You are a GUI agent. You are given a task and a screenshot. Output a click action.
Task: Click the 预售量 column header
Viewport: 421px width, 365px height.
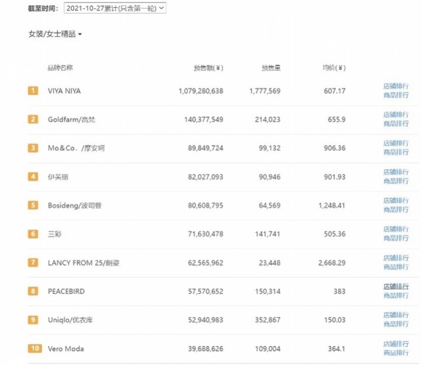[271, 68]
